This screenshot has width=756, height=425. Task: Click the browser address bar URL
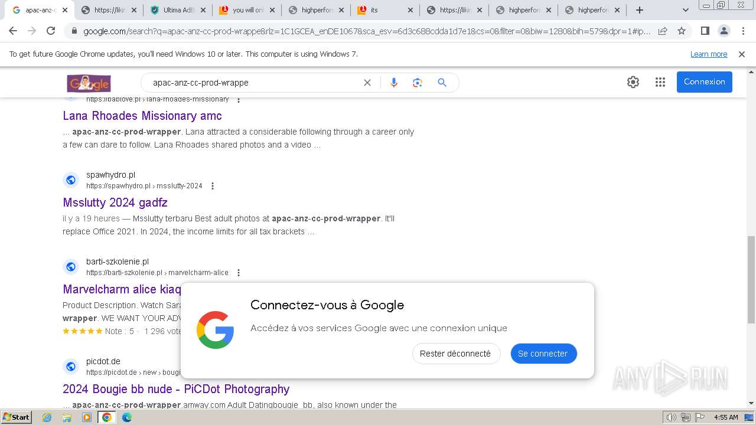tap(366, 31)
